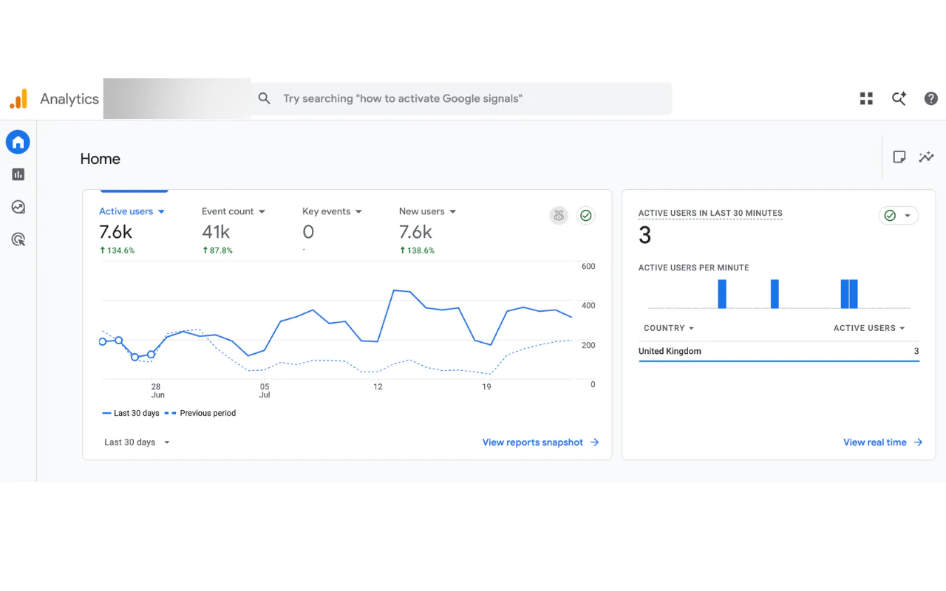Click the green checkmark on overview card
The height and width of the screenshot is (591, 946).
(586, 216)
